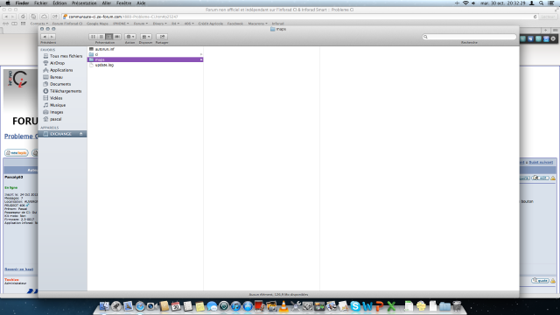Open the Fichier menu

pos(41,3)
